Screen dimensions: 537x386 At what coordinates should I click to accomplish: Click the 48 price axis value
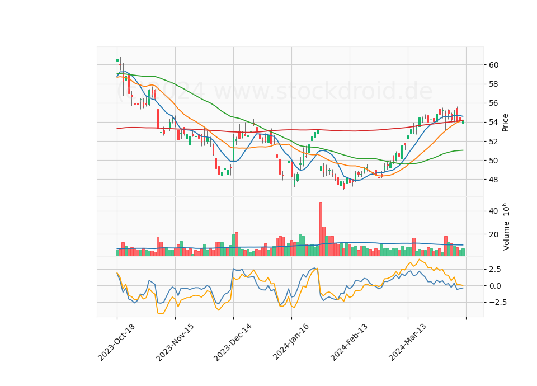pyautogui.click(x=493, y=180)
